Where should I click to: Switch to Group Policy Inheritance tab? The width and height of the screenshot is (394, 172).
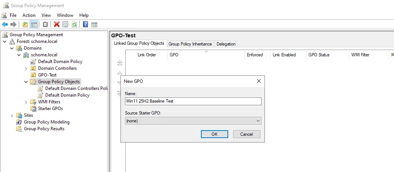pos(190,44)
